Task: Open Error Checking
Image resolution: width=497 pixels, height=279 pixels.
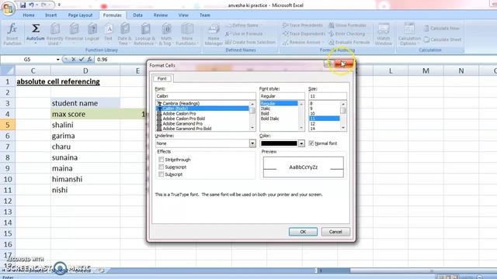Action: [x=347, y=33]
